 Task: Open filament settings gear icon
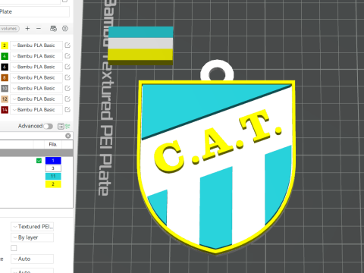click(x=65, y=29)
